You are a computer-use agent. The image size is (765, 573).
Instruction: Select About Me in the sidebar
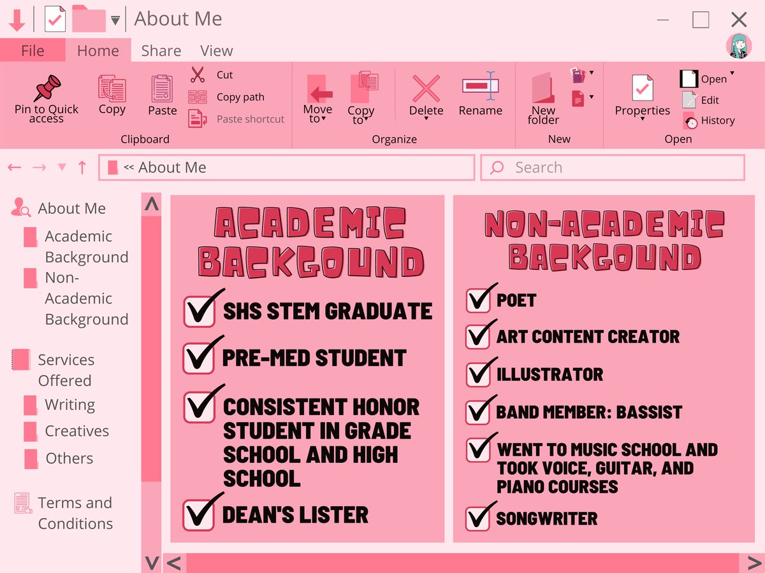[x=71, y=208]
